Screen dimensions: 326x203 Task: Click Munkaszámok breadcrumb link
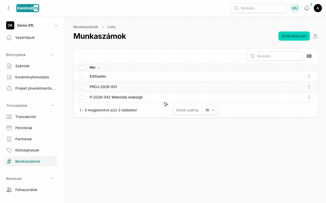86,27
